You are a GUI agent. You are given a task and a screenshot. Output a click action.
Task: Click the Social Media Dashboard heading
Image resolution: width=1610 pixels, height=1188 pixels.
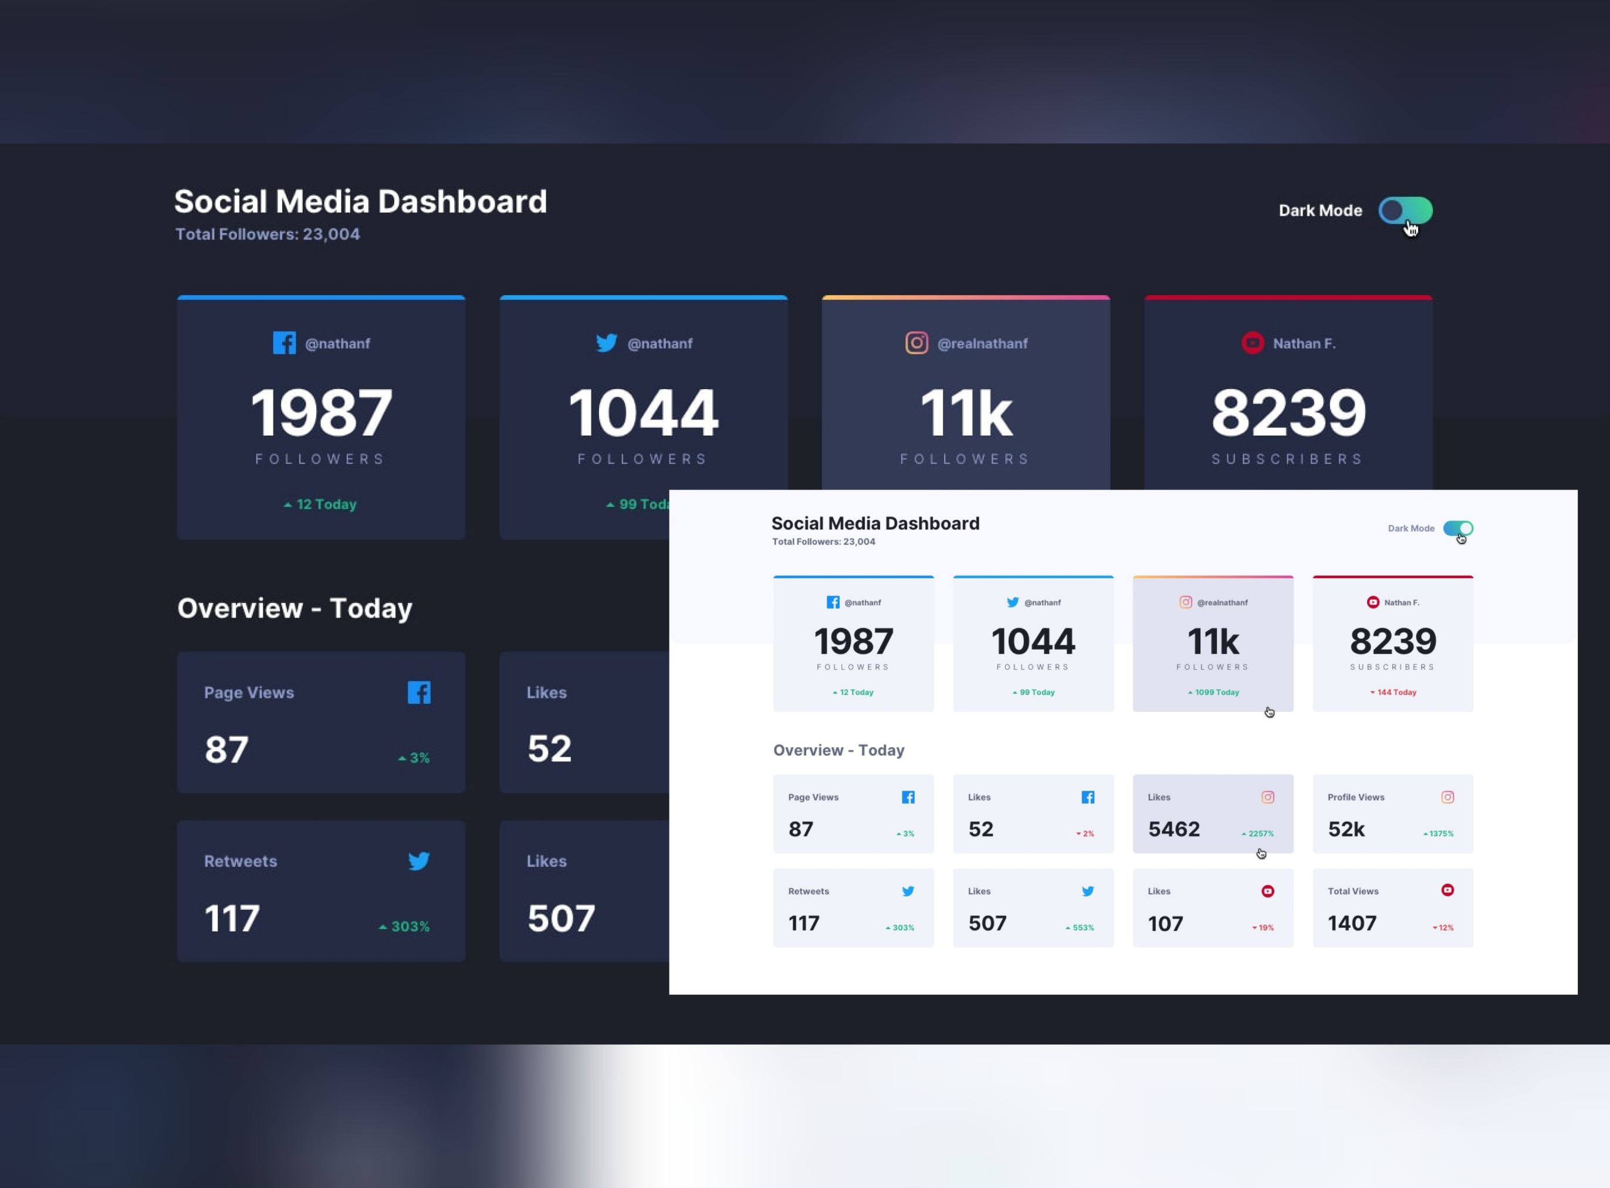coord(360,201)
